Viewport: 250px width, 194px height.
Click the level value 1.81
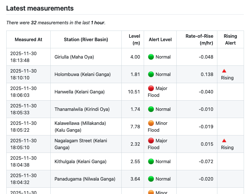pyautogui.click(x=135, y=74)
